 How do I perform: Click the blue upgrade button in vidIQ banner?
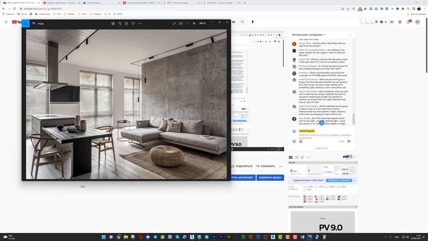coord(339,180)
